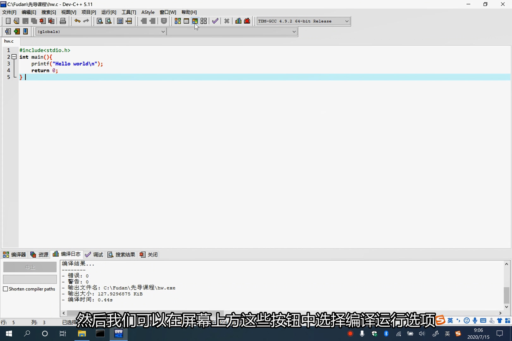Click the compile log horizontal scrollbar left arrow
The width and height of the screenshot is (512, 341).
[x=64, y=313]
